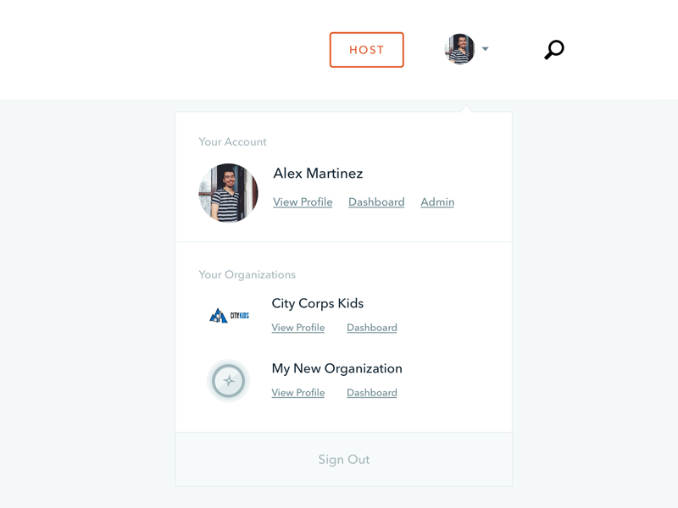The width and height of the screenshot is (678, 508).
Task: Open the Admin link
Action: (x=437, y=202)
